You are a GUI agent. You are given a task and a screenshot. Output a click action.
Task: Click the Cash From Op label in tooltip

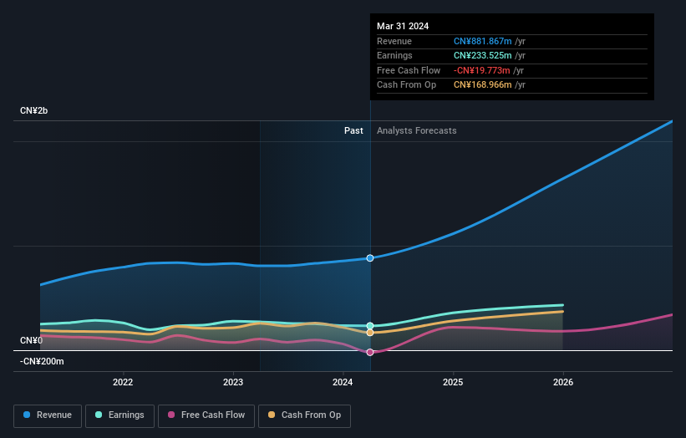click(x=406, y=85)
